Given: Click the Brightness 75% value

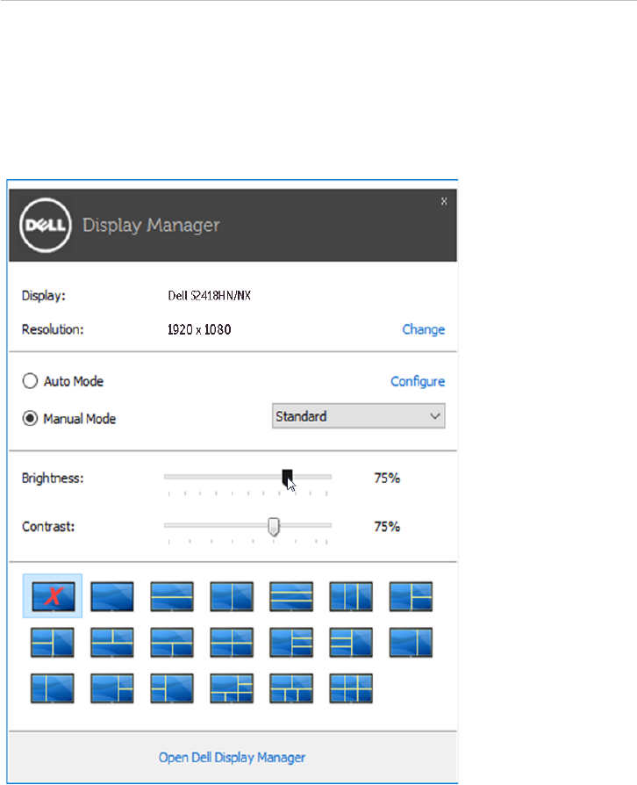Looking at the screenshot, I should [x=387, y=478].
